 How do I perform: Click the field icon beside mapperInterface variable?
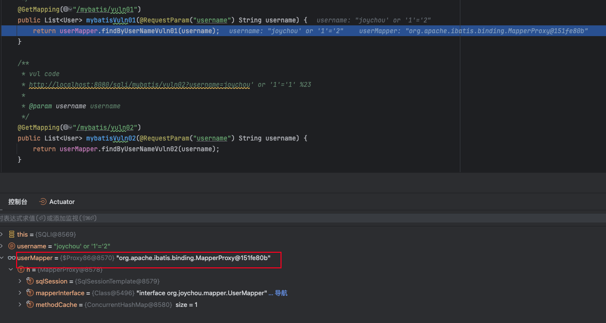point(29,293)
